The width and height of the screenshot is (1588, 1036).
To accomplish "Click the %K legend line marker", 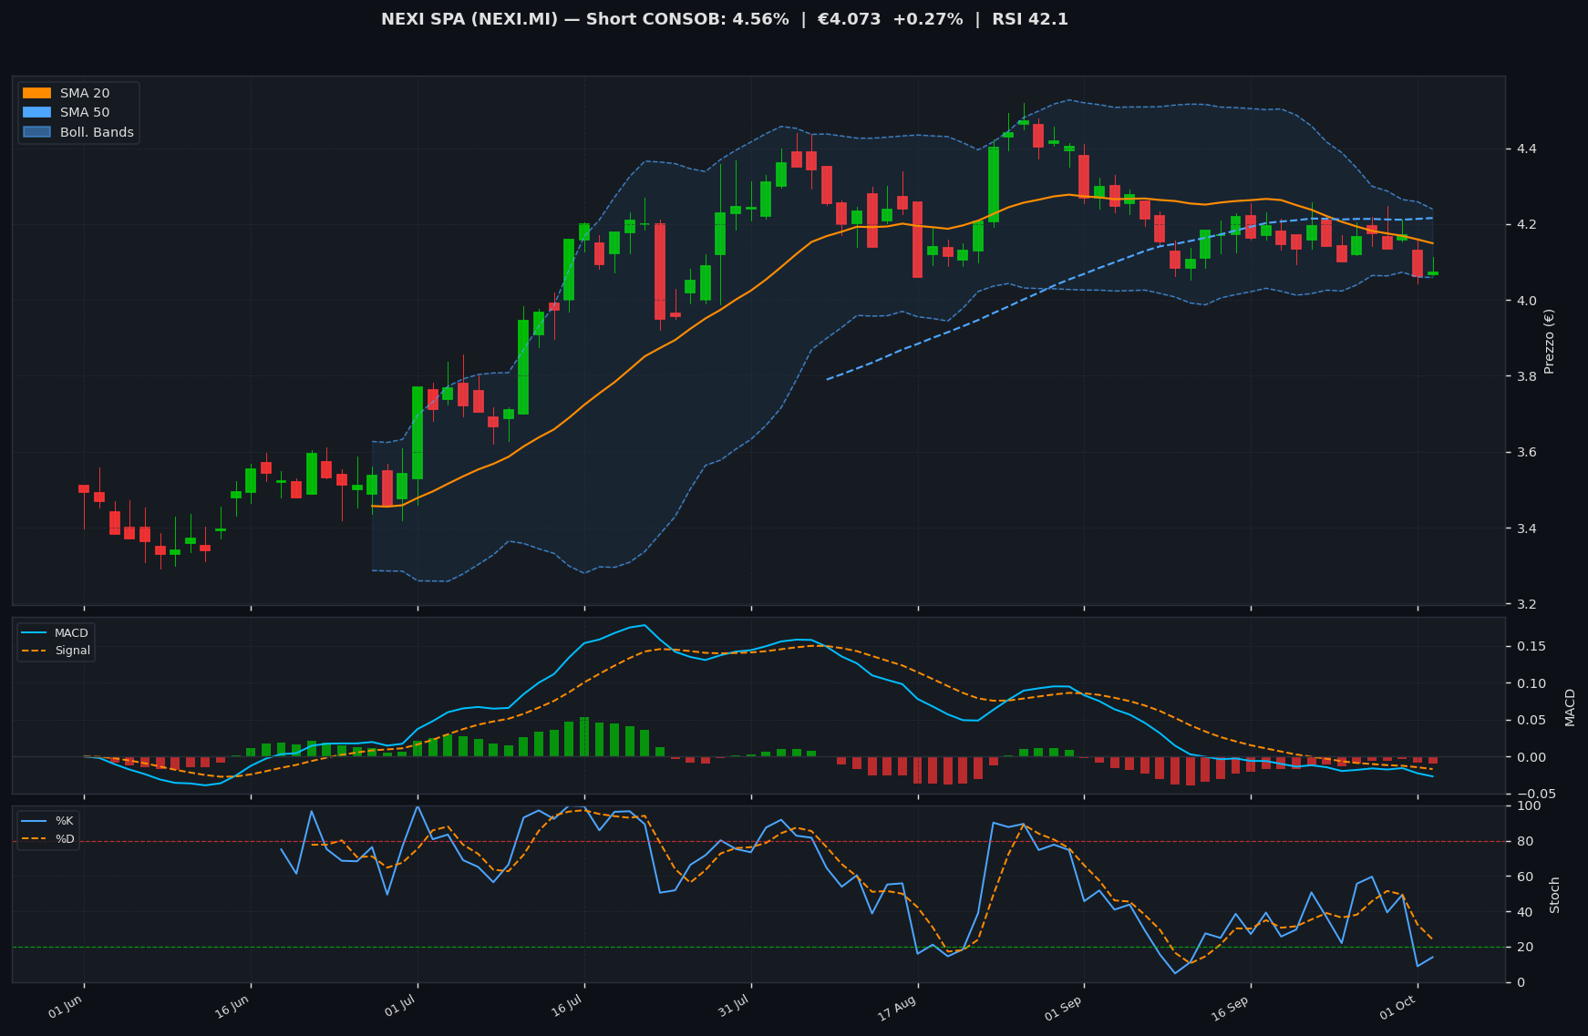I will (35, 821).
